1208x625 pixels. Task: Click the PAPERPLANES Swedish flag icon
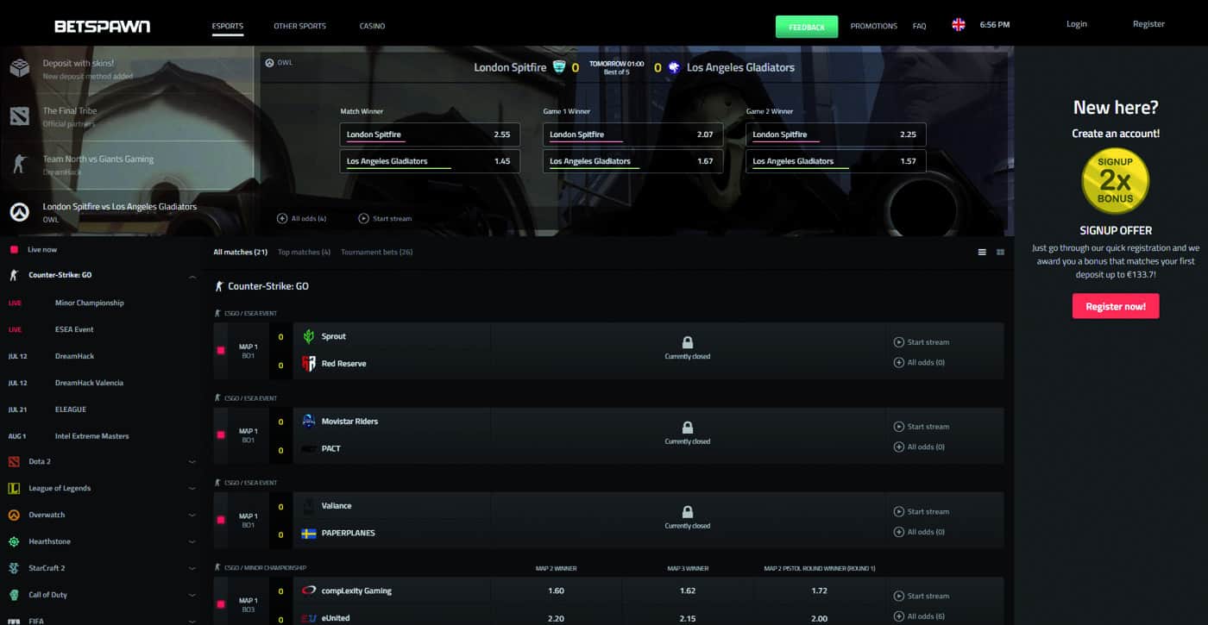click(309, 534)
